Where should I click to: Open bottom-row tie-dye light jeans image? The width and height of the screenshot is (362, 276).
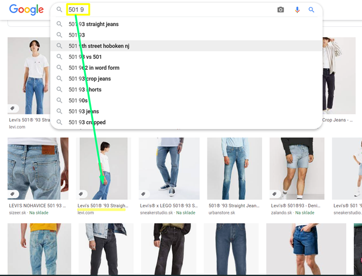39,249
